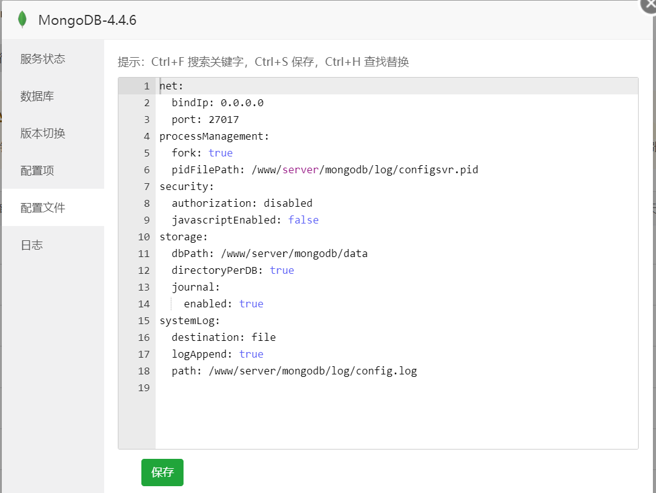Click the 'destination: file' line
Viewport: 656px width, 493px height.
(x=223, y=337)
